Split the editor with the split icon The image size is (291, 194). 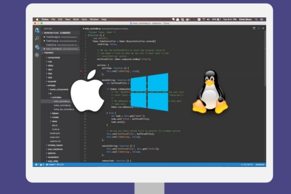tap(254, 28)
